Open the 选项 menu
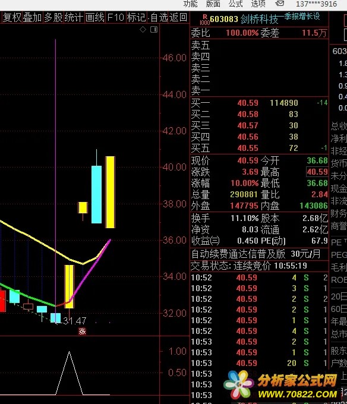Viewport: 347px width, 404px height. [x=258, y=4]
